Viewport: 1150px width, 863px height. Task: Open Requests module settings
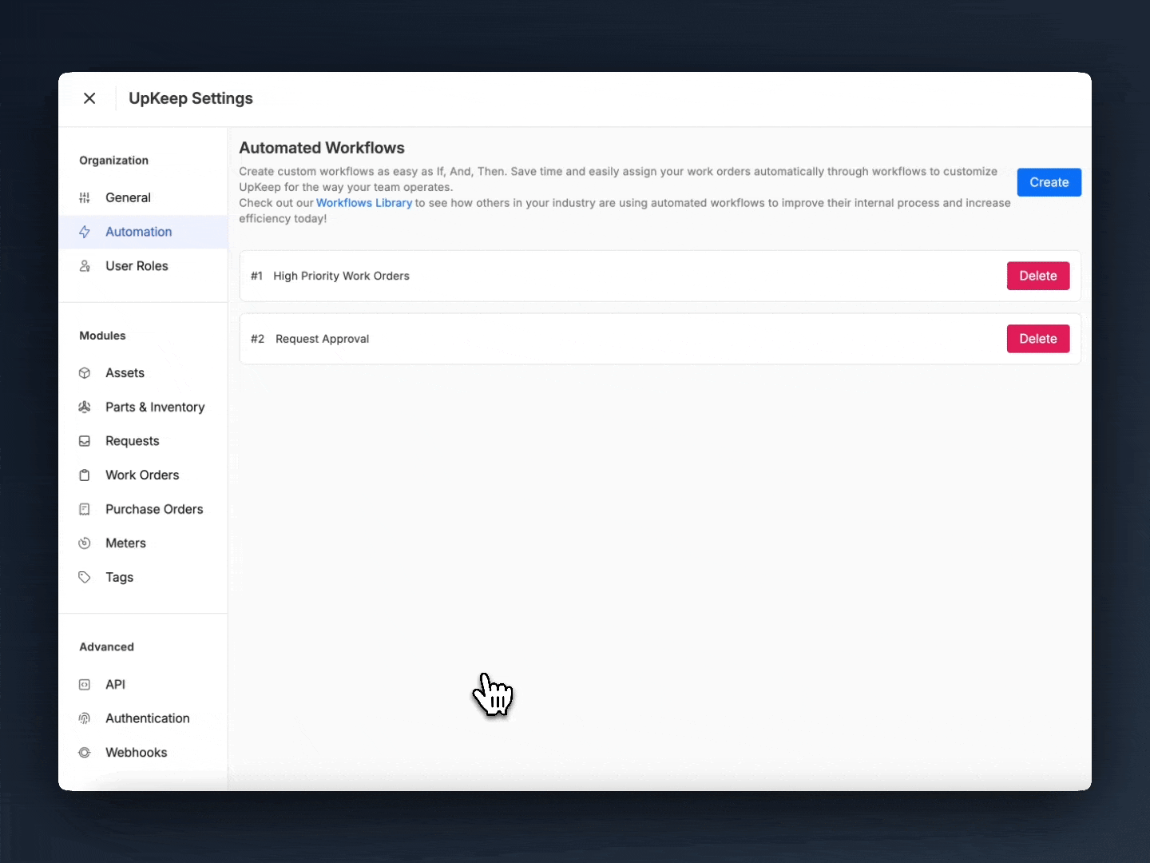click(143, 441)
